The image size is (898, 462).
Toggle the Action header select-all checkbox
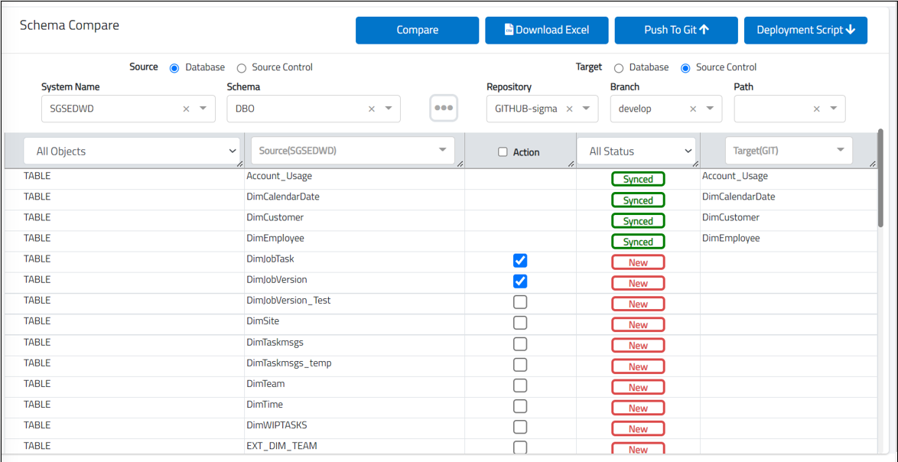[503, 152]
